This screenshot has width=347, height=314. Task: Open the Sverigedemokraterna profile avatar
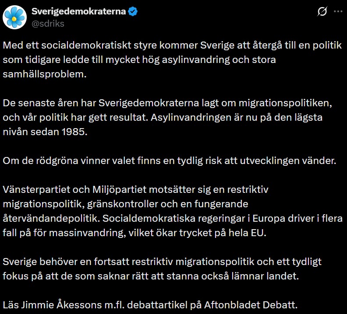[x=14, y=17]
